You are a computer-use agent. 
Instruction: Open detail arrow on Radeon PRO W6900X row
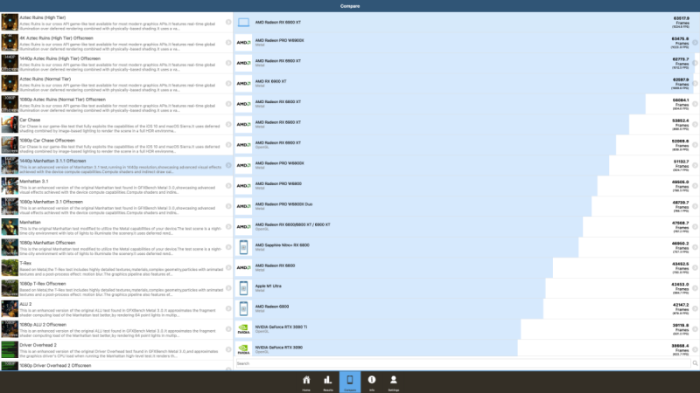695,43
